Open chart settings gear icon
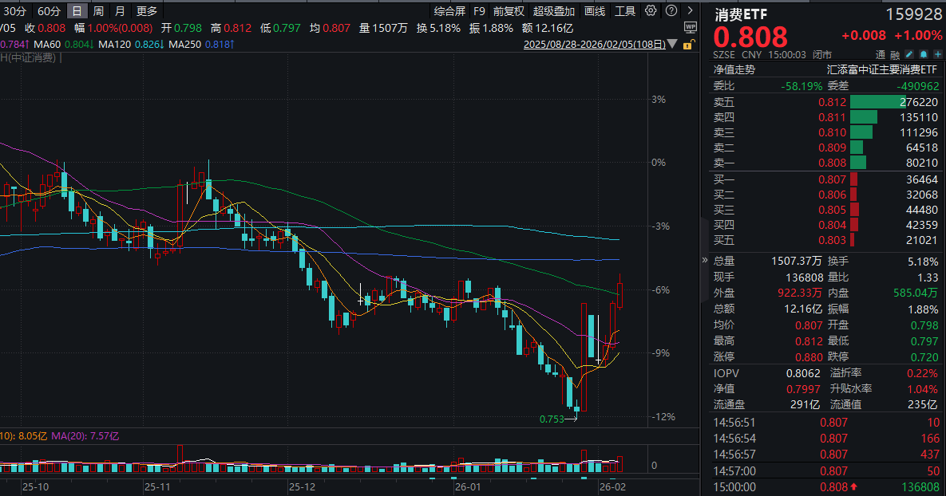 point(651,11)
